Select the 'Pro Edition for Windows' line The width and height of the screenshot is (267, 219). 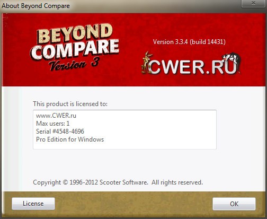coord(70,139)
